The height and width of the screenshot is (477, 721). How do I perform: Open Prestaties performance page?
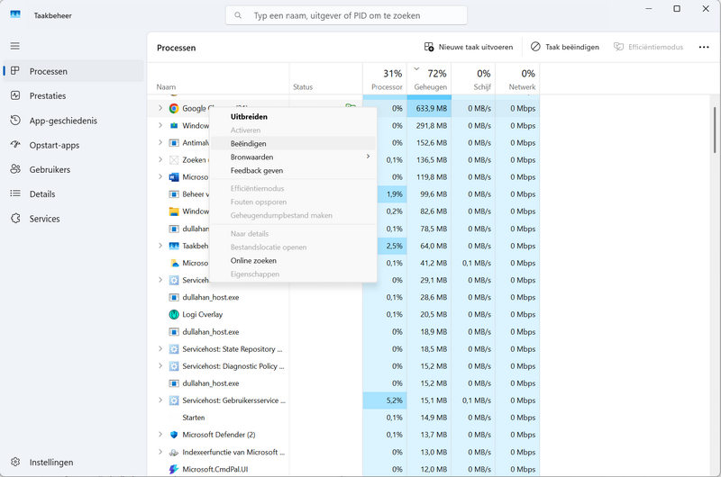pos(48,95)
